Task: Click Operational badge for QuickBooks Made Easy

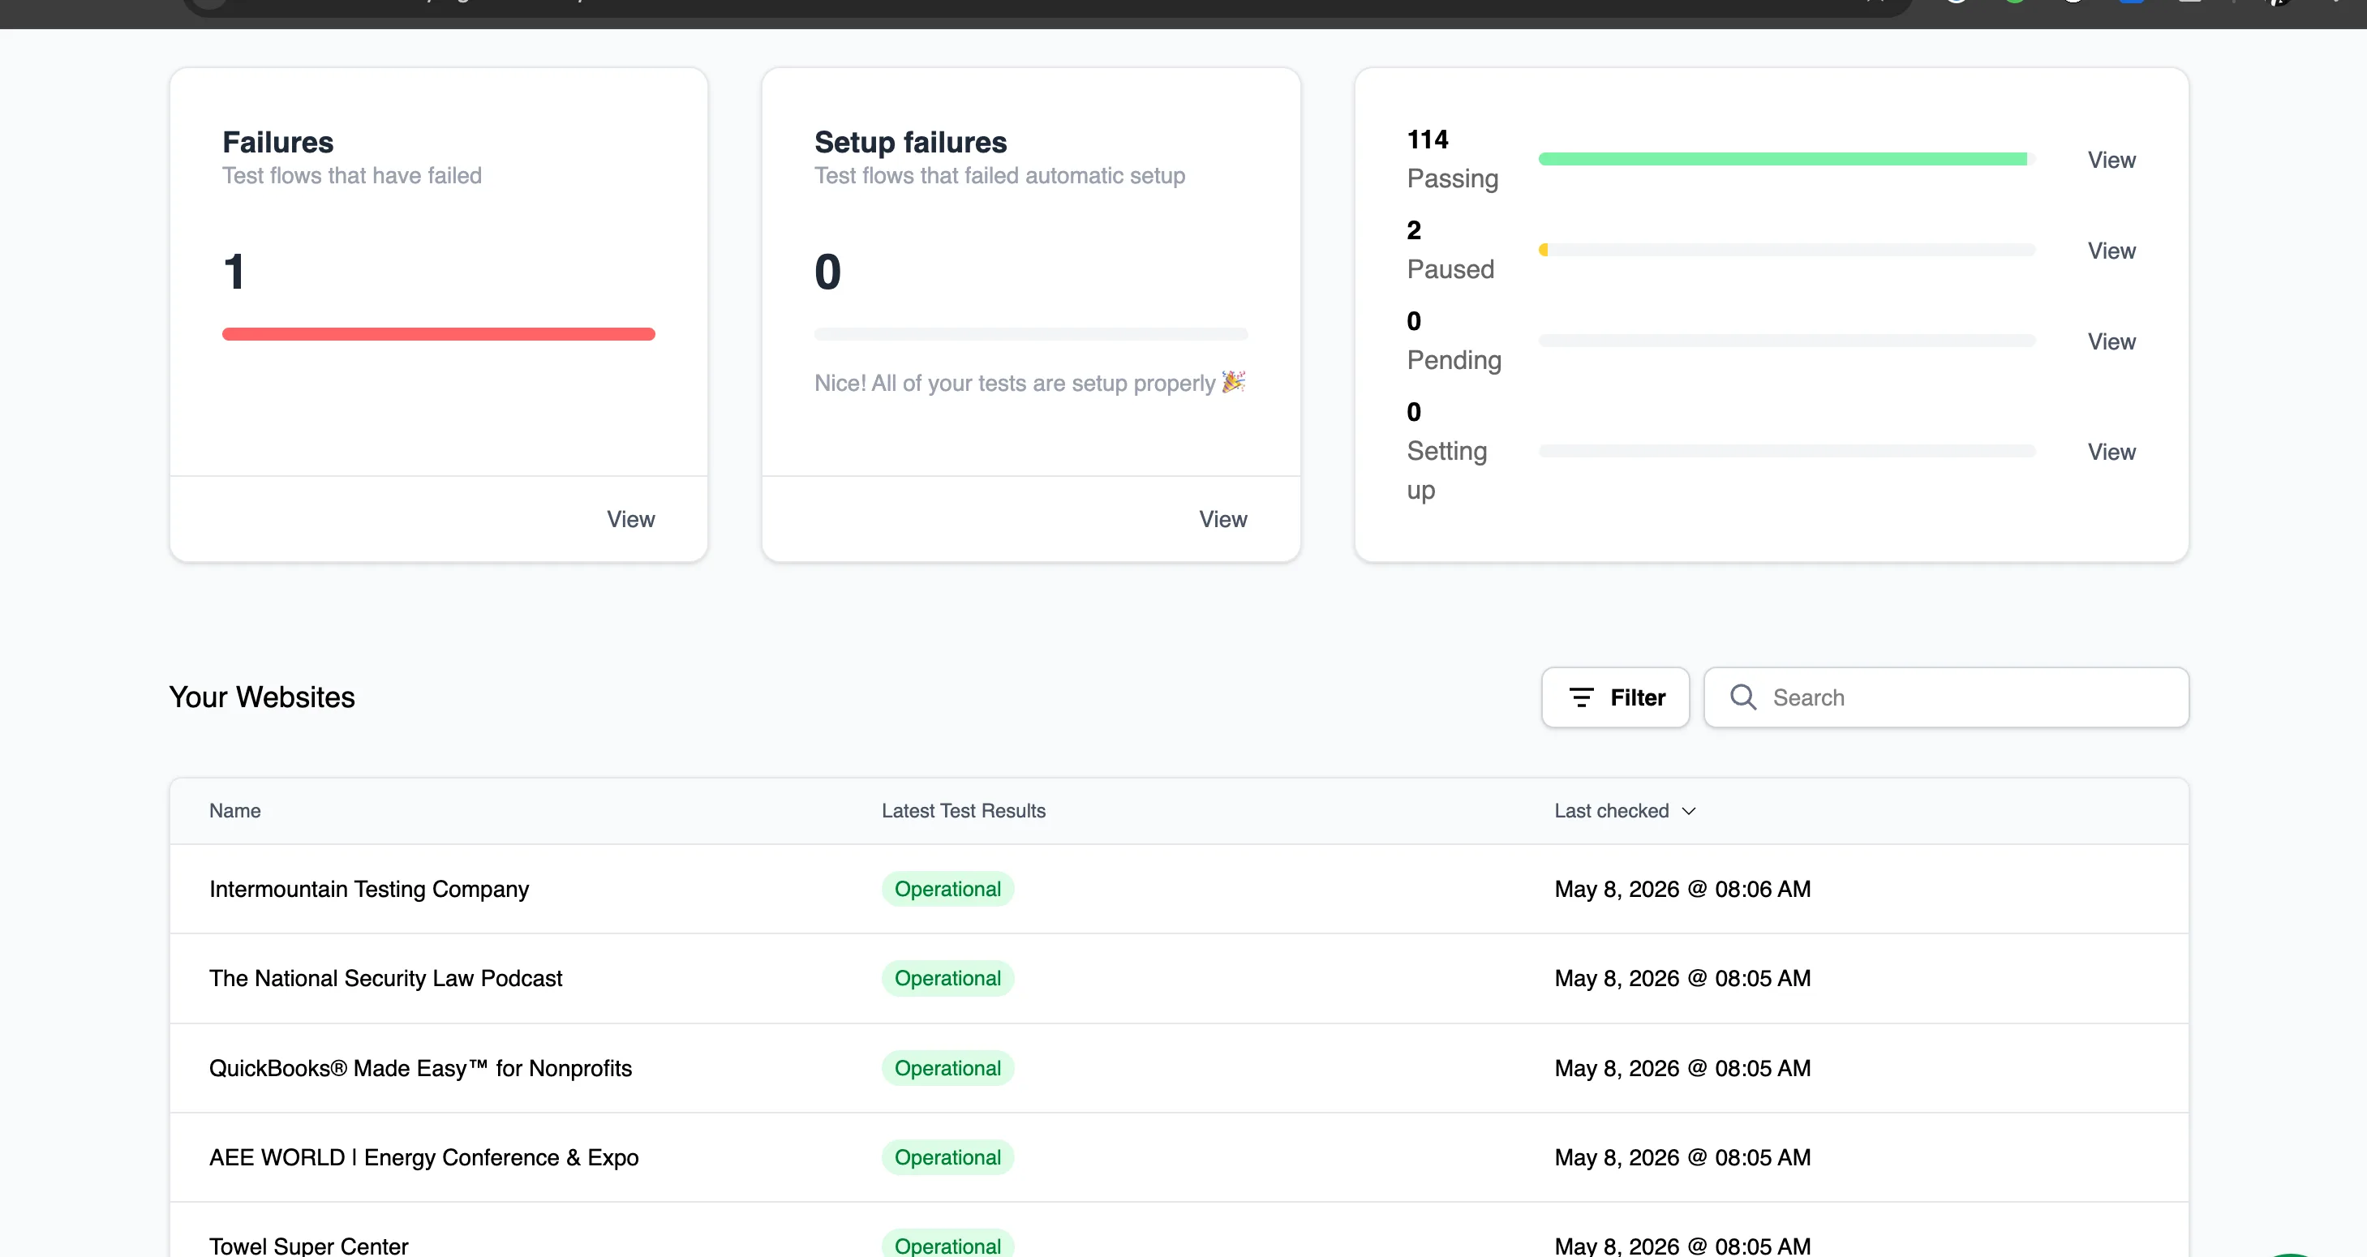Action: pos(948,1069)
